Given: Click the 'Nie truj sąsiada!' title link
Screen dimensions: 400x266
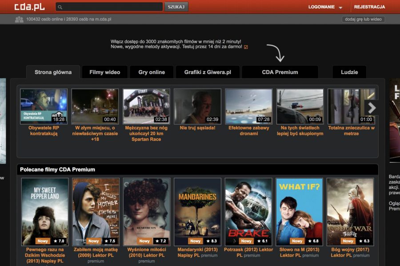Looking at the screenshot, I should (x=197, y=128).
